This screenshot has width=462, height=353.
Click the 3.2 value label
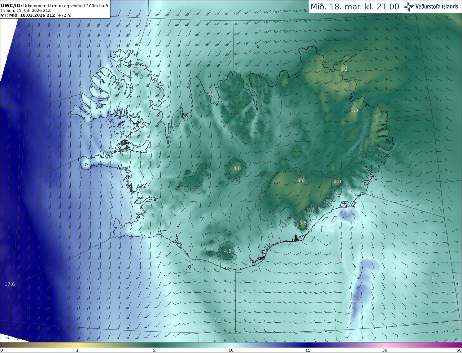(x=344, y=69)
